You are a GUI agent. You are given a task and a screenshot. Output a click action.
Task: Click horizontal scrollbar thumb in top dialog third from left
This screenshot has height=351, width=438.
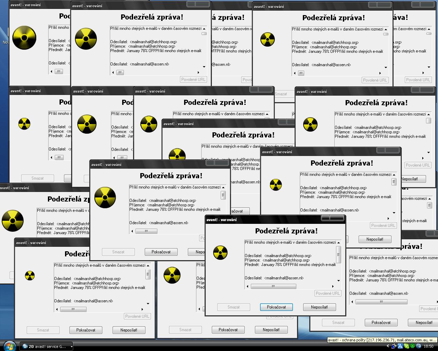coord(301,73)
